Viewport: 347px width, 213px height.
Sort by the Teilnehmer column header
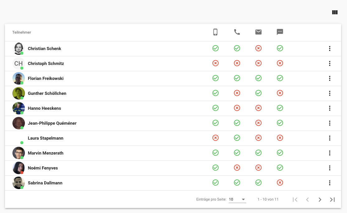coord(22,32)
